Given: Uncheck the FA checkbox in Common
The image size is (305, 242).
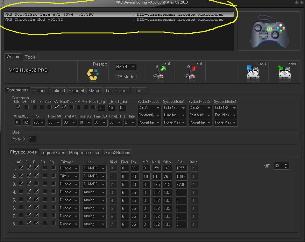Looking at the screenshot, I should coord(57,107).
